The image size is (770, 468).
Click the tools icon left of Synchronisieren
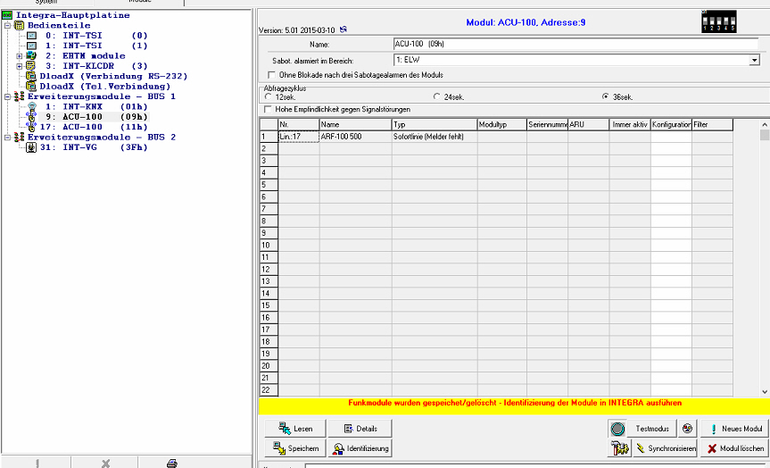click(618, 448)
